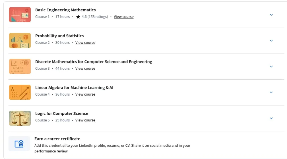The image size is (287, 159).
Task: Click the star rating icon for Course 1
Action: point(78,17)
